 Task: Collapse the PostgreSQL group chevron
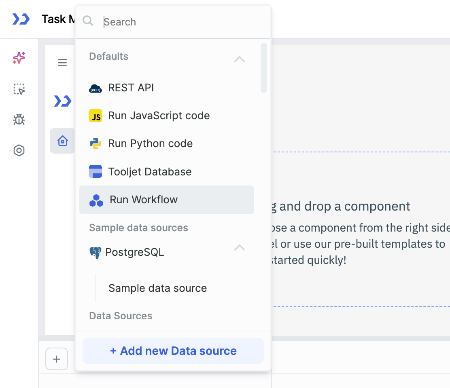coord(240,247)
